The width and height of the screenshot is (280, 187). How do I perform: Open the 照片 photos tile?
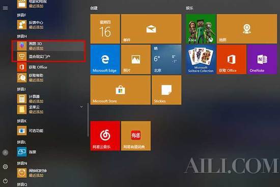136,59
